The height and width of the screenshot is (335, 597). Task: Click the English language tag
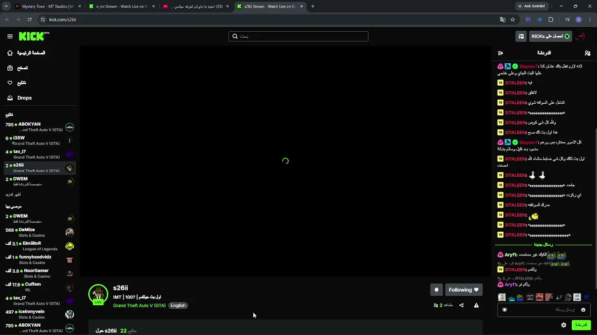tap(178, 306)
